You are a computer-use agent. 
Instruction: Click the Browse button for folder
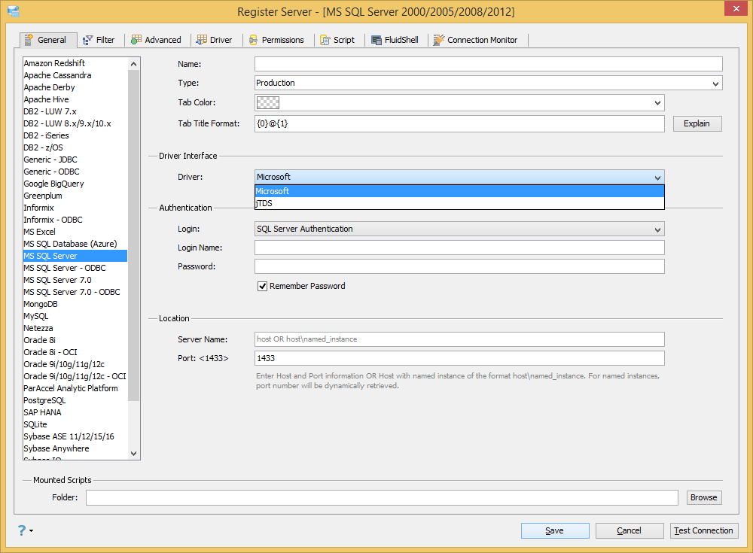pos(704,497)
